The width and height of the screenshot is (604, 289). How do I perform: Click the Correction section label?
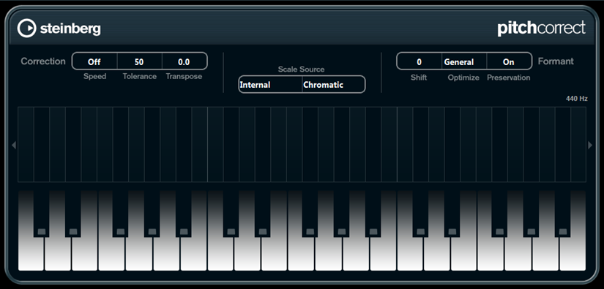pos(43,61)
